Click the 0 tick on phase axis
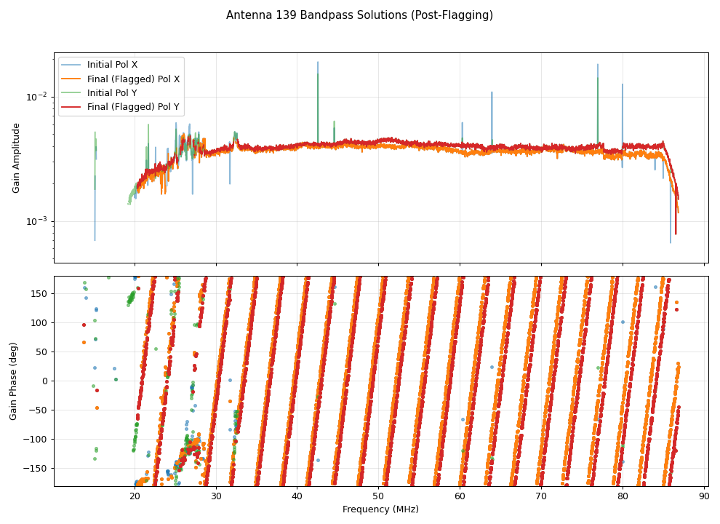The width and height of the screenshot is (720, 524). tap(44, 381)
